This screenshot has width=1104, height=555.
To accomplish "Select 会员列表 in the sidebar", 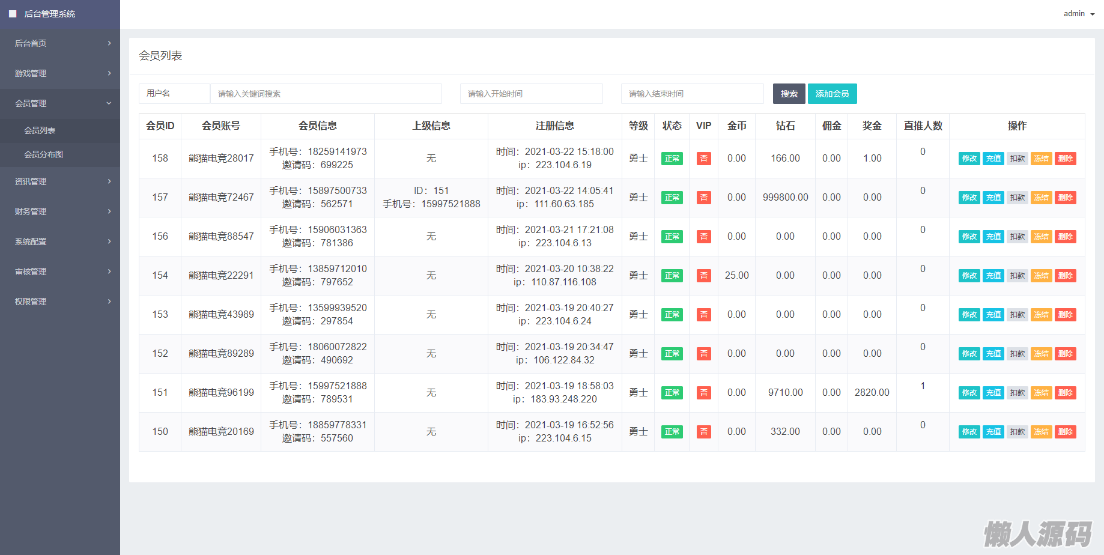I will tap(40, 130).
